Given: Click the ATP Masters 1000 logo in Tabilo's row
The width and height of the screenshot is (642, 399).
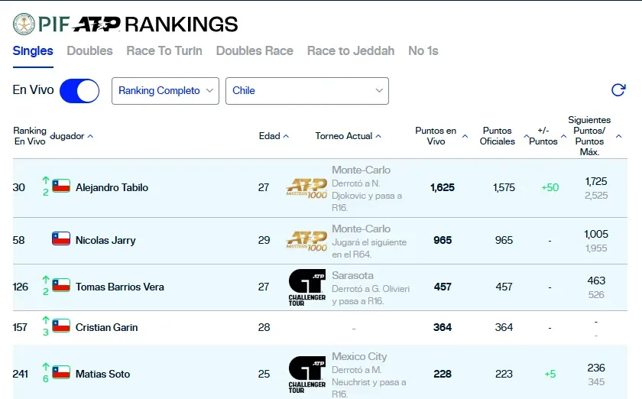Looking at the screenshot, I should tap(306, 187).
